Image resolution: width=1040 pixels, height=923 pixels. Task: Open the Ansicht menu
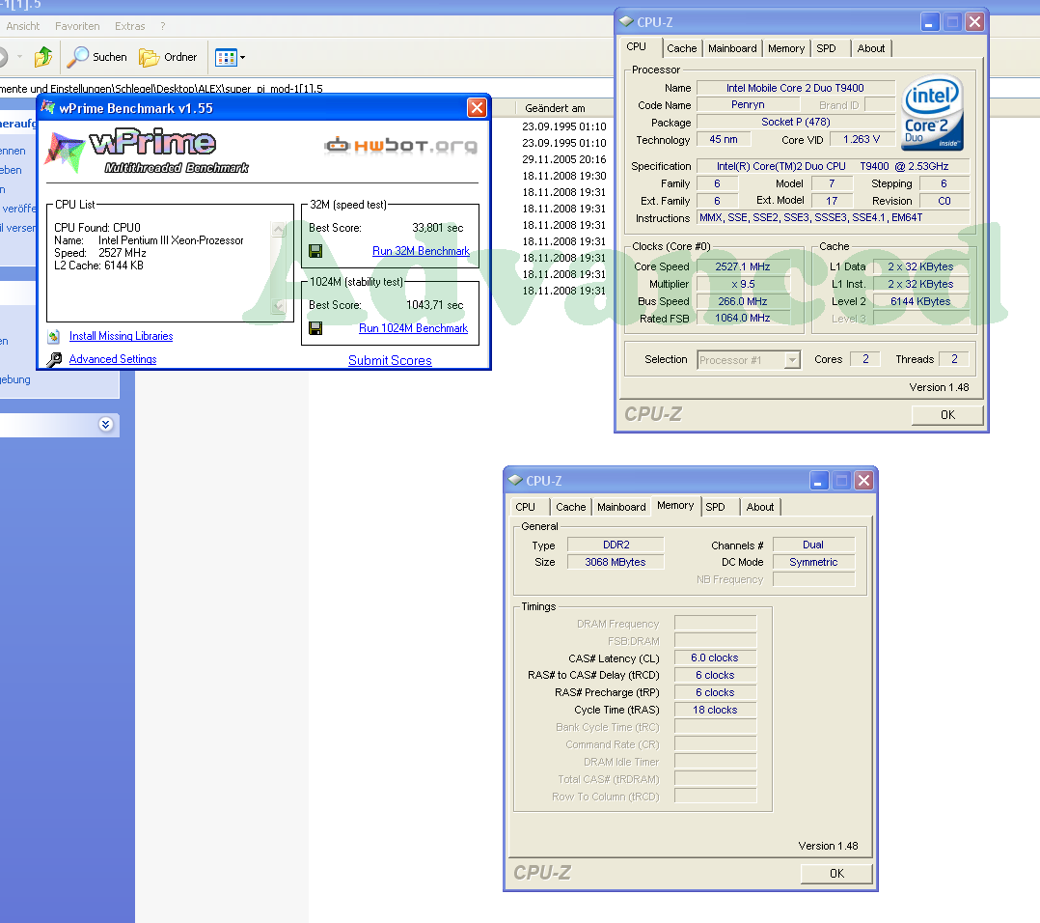click(22, 26)
